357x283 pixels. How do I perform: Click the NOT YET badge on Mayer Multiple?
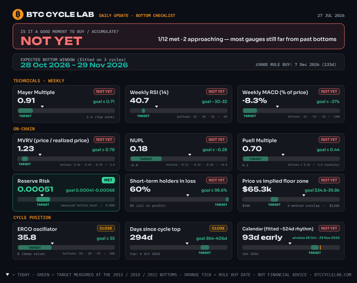pyautogui.click(x=104, y=91)
